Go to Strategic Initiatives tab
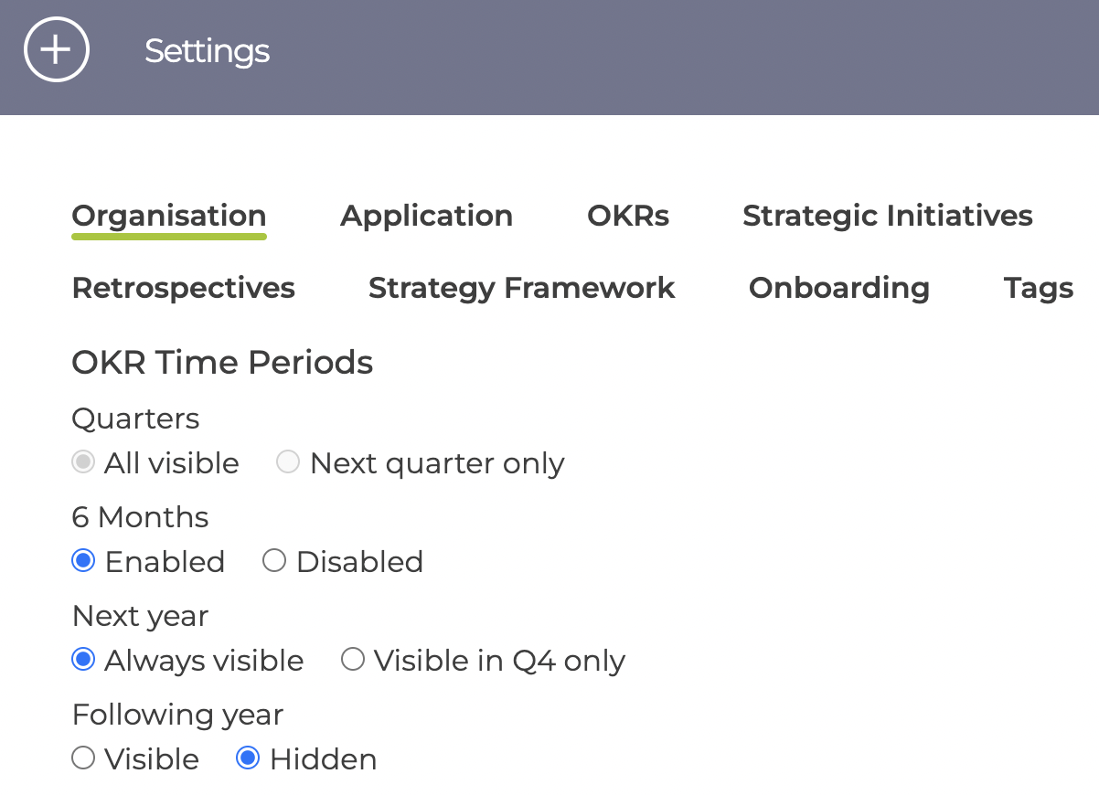1099x795 pixels. pos(888,216)
